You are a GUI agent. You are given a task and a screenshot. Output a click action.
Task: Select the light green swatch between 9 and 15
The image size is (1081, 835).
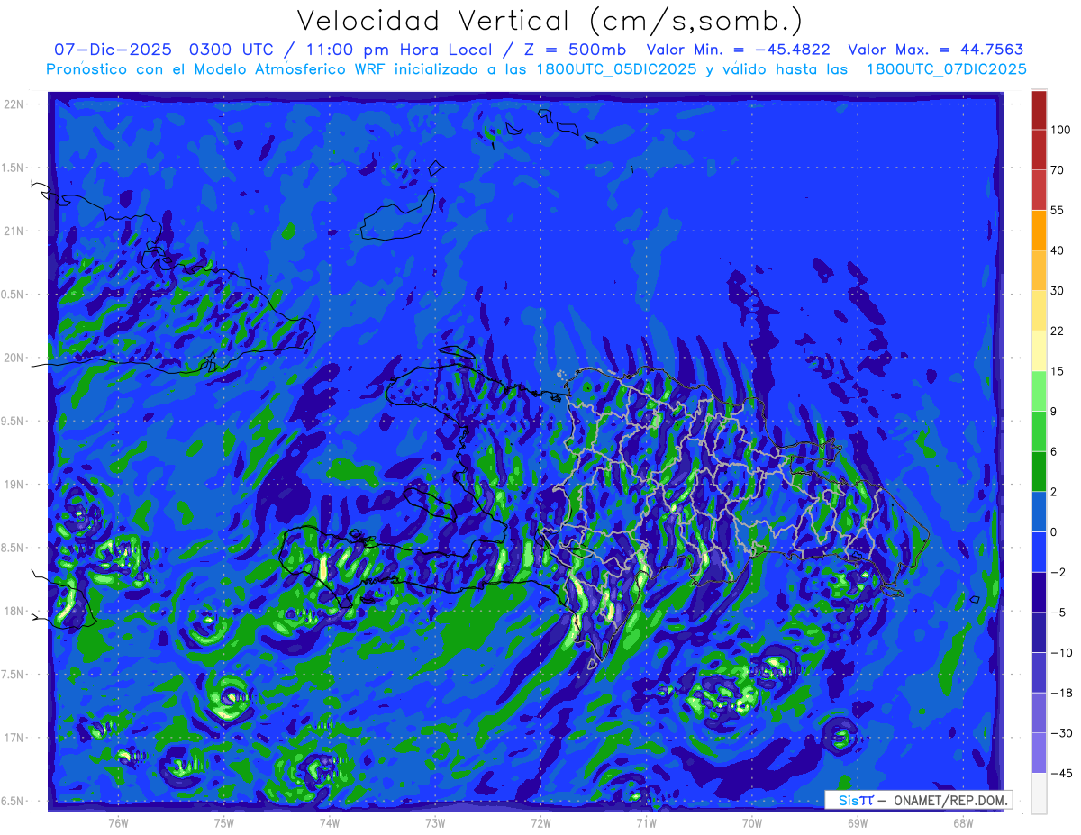point(1039,391)
